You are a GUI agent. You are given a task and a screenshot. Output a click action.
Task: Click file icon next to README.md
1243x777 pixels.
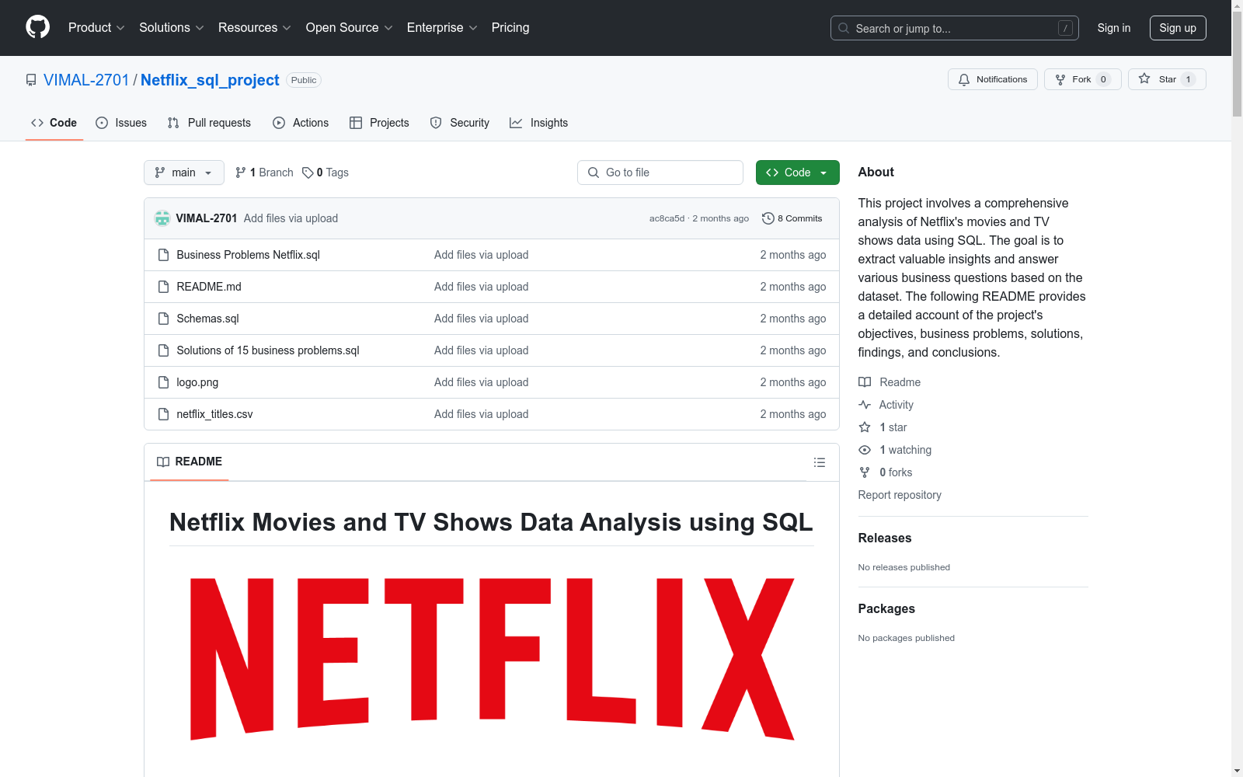point(163,287)
